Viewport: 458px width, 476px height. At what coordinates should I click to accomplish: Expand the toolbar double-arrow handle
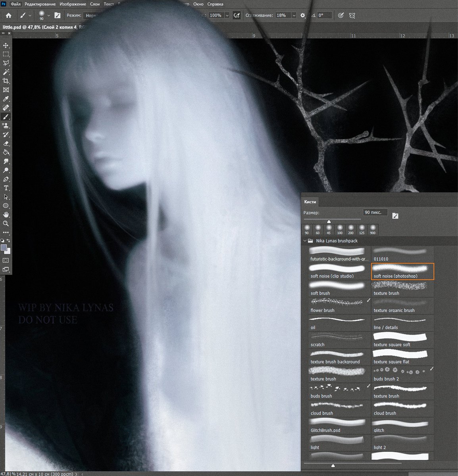[x=4, y=33]
